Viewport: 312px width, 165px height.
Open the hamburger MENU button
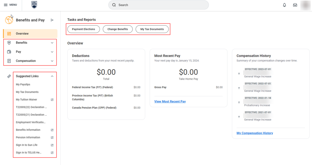(10, 5)
